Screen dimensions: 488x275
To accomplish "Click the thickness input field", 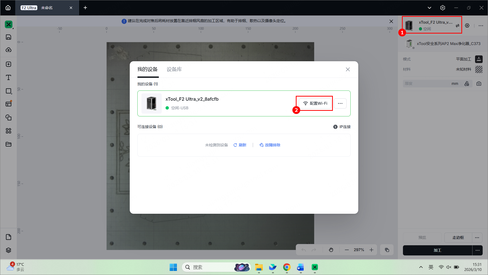I will click(x=427, y=84).
